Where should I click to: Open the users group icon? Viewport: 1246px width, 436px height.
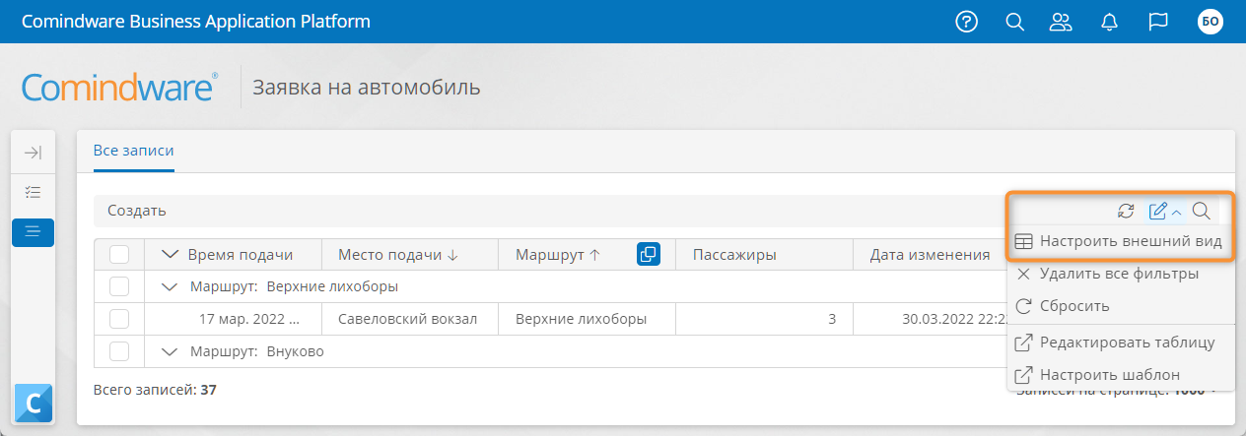pyautogui.click(x=1061, y=22)
